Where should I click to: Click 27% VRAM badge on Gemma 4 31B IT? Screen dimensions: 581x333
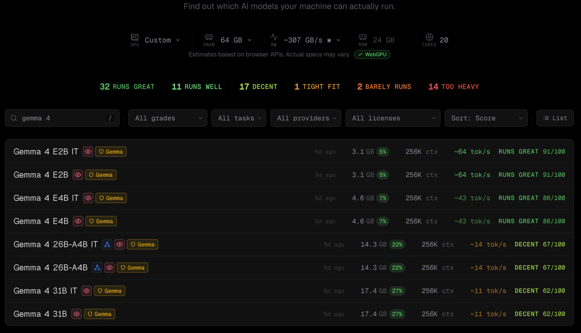click(x=397, y=291)
